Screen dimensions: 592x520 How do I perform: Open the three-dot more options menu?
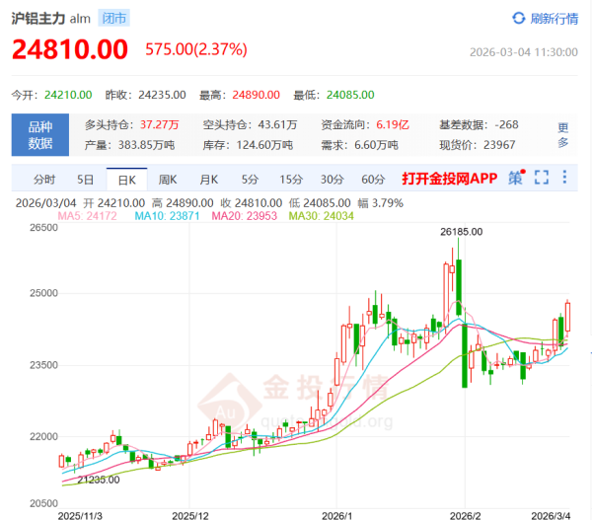tap(564, 177)
